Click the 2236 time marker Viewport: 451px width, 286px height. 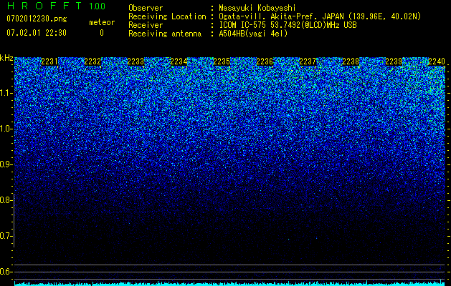[265, 61]
